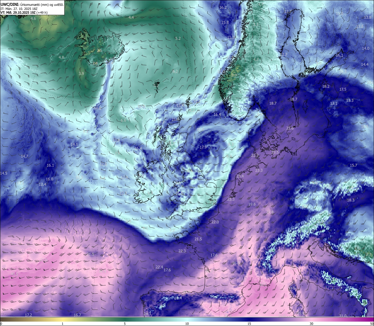This screenshot has height=326, width=374.
Task: Click the 14.4 value label
Action: tap(365, 65)
